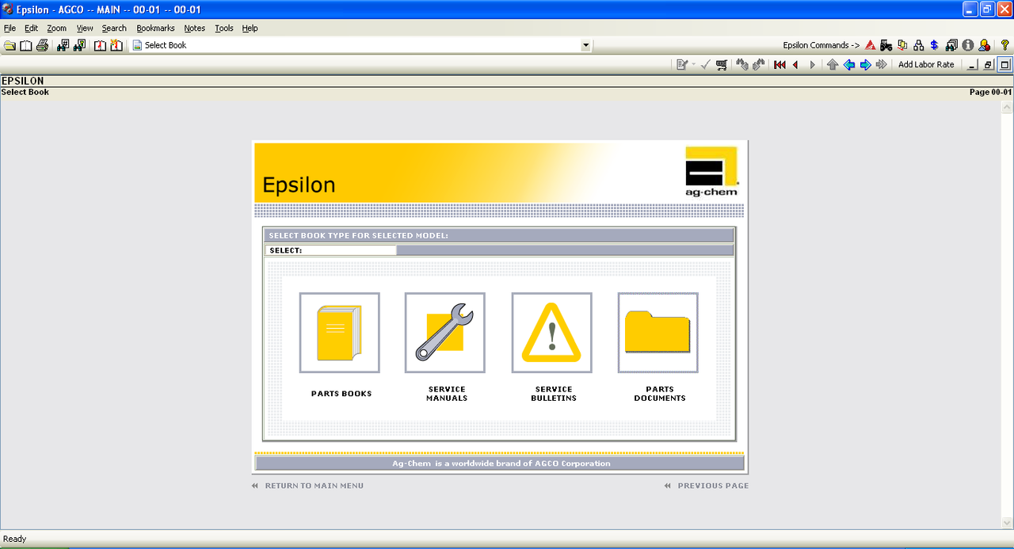1014x549 pixels.
Task: Click the notepad edit icon
Action: [x=681, y=65]
